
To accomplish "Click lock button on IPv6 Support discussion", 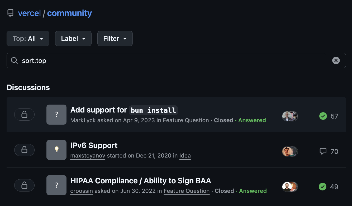I will click(24, 150).
